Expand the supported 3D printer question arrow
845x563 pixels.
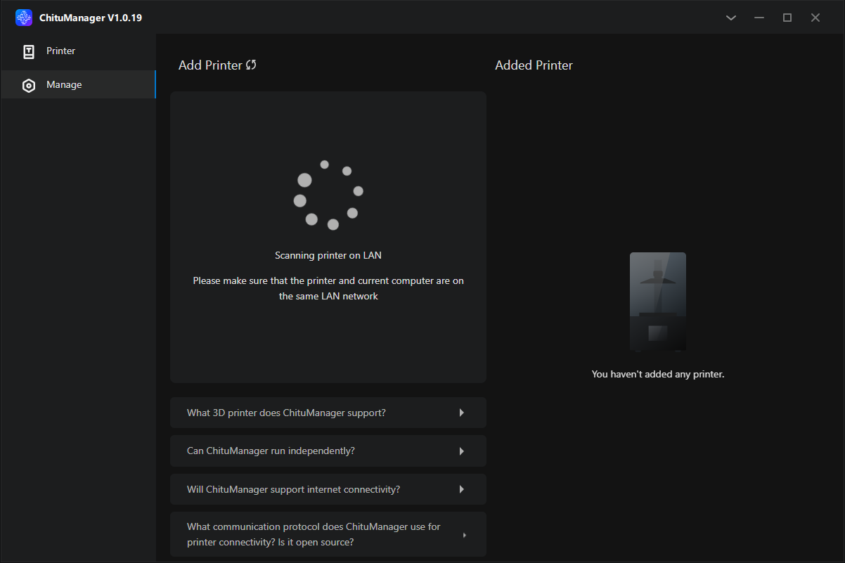click(462, 413)
